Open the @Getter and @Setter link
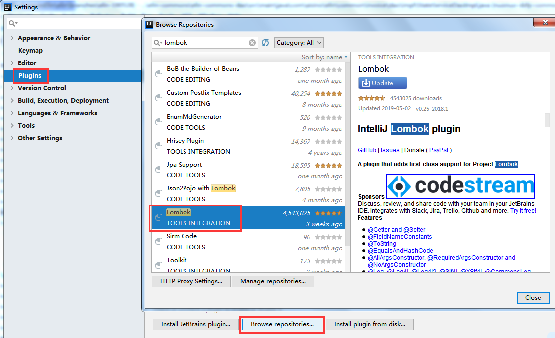Screen dimensions: 555x338 point(396,230)
